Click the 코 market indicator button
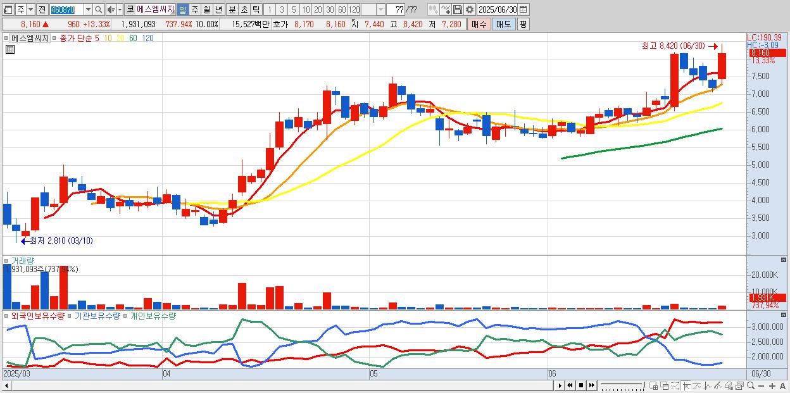The width and height of the screenshot is (790, 393). pos(130,10)
